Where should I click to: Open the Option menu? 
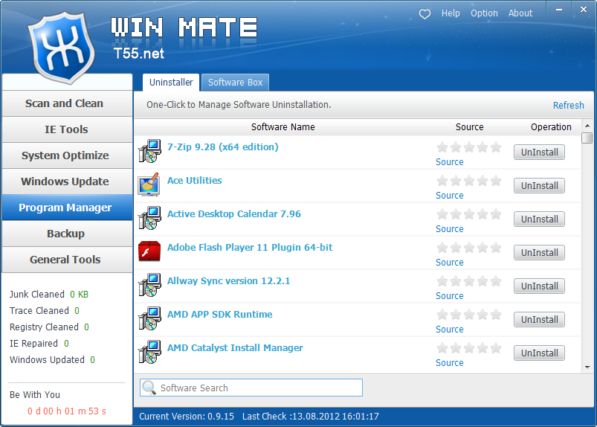point(484,13)
